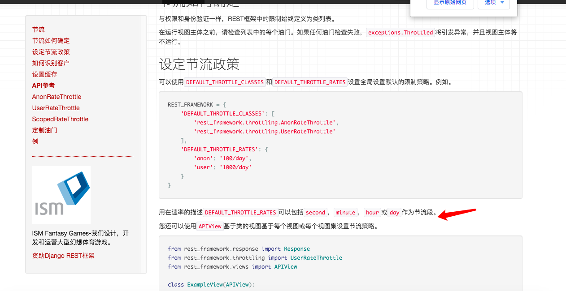Click paragraph starting 与权限和身份验证一样
The width and height of the screenshot is (566, 291).
(248, 19)
